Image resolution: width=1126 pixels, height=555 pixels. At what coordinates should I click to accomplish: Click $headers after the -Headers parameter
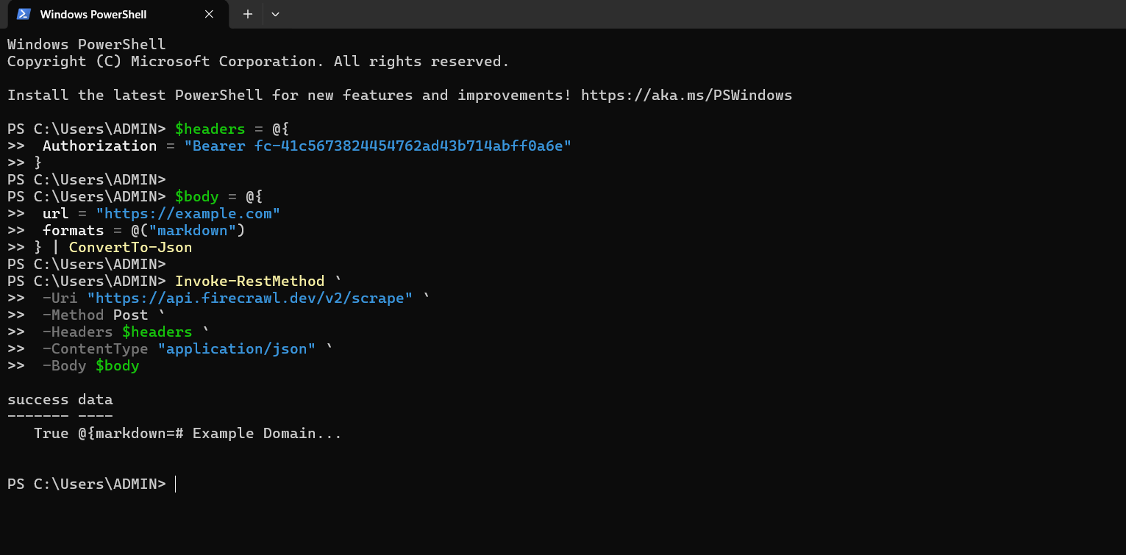[x=157, y=332]
